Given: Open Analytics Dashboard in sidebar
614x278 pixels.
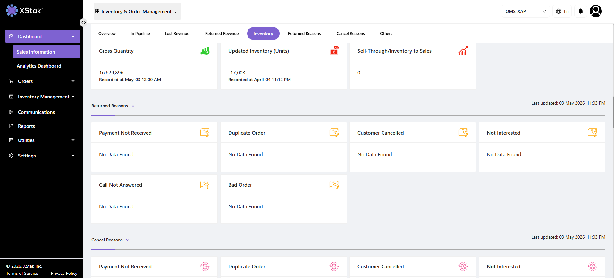Looking at the screenshot, I should pyautogui.click(x=39, y=66).
